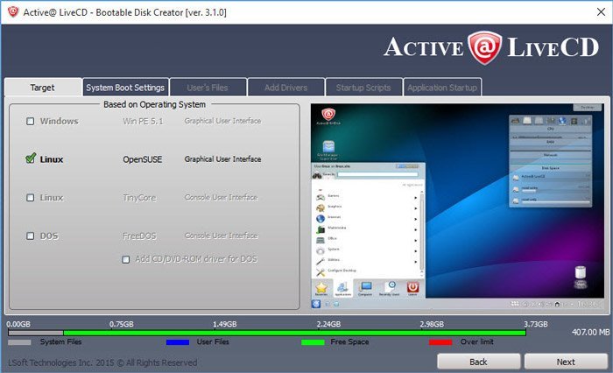
Task: Click the green free space bar
Action: [x=294, y=333]
